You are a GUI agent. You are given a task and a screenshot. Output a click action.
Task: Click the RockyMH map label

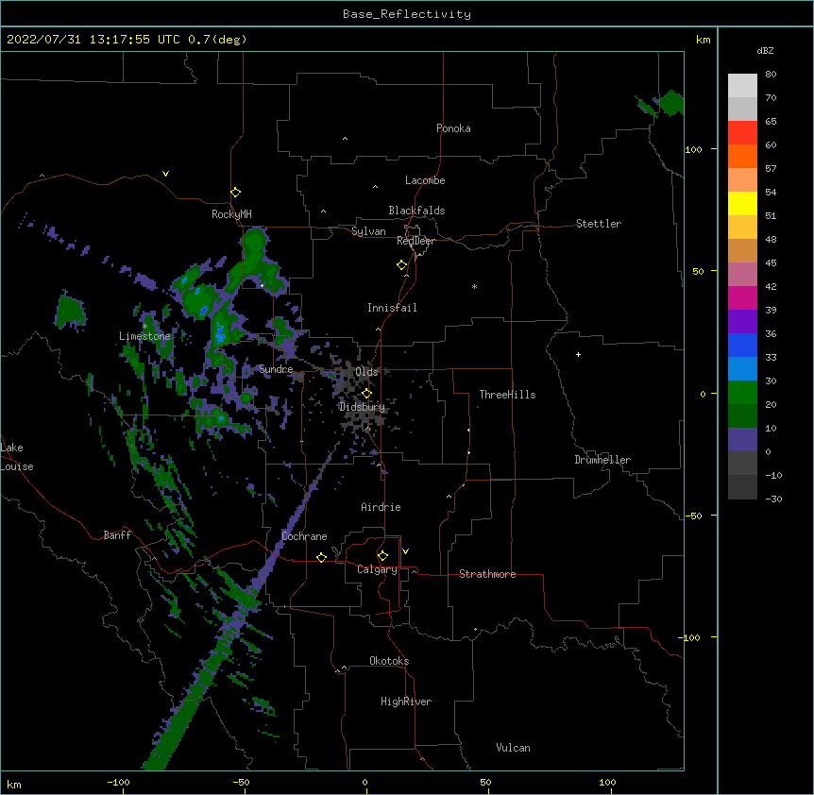pyautogui.click(x=231, y=214)
